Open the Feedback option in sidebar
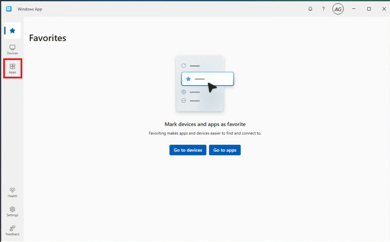The width and height of the screenshot is (390, 242). [x=12, y=231]
